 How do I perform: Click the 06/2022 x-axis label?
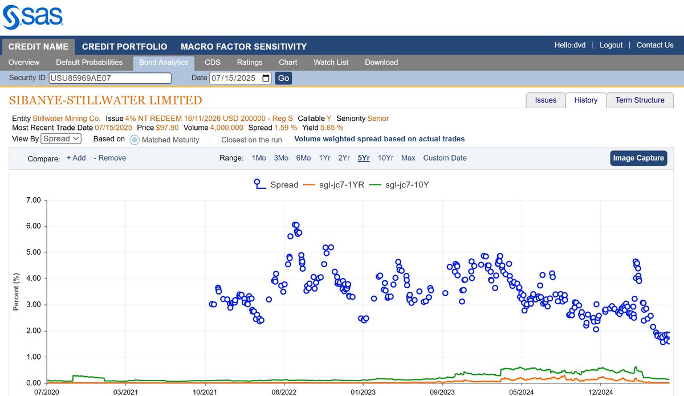click(283, 392)
